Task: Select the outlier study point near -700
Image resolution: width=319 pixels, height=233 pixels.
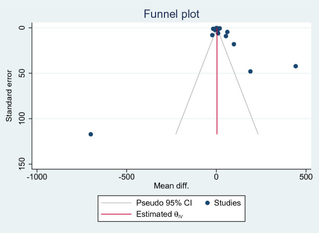Action: click(x=91, y=134)
